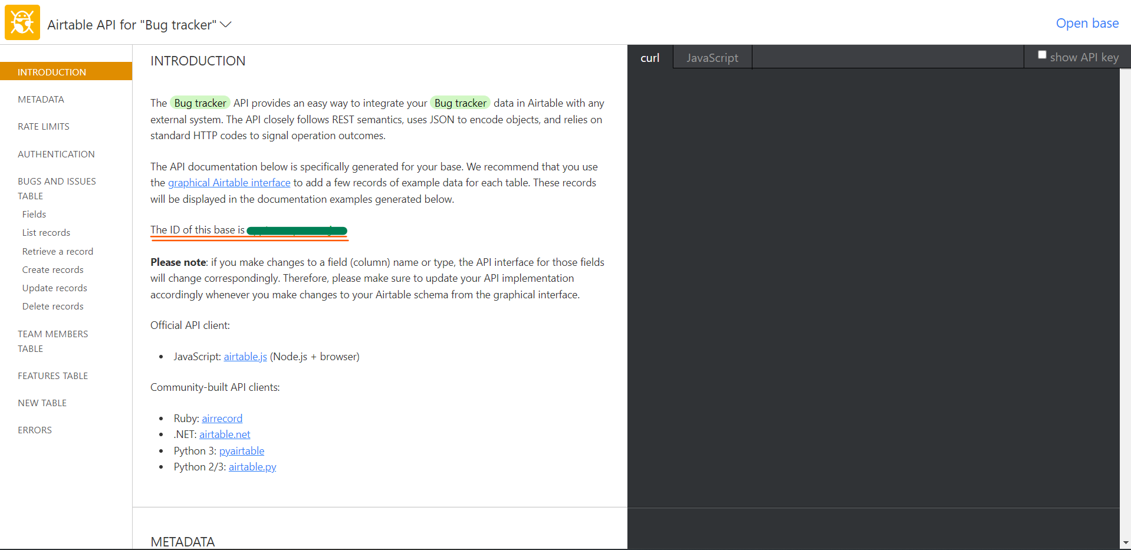Open Rate Limits in sidebar
This screenshot has height=550, width=1131.
[44, 126]
